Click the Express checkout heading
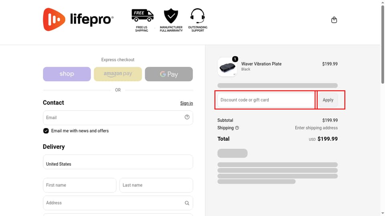Viewport: 385px width, 216px height. [x=118, y=60]
